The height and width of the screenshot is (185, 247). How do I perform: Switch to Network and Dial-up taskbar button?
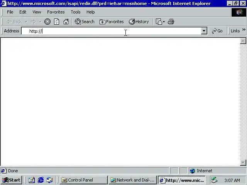coord(133,180)
